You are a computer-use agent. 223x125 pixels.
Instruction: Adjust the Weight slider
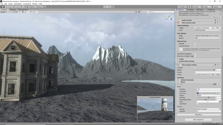click(x=205, y=70)
